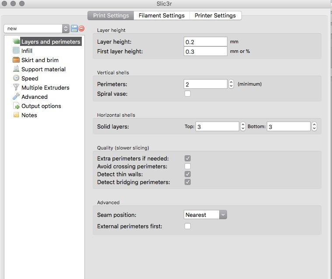
Task: Click the Output options page icon
Action: click(x=16, y=106)
